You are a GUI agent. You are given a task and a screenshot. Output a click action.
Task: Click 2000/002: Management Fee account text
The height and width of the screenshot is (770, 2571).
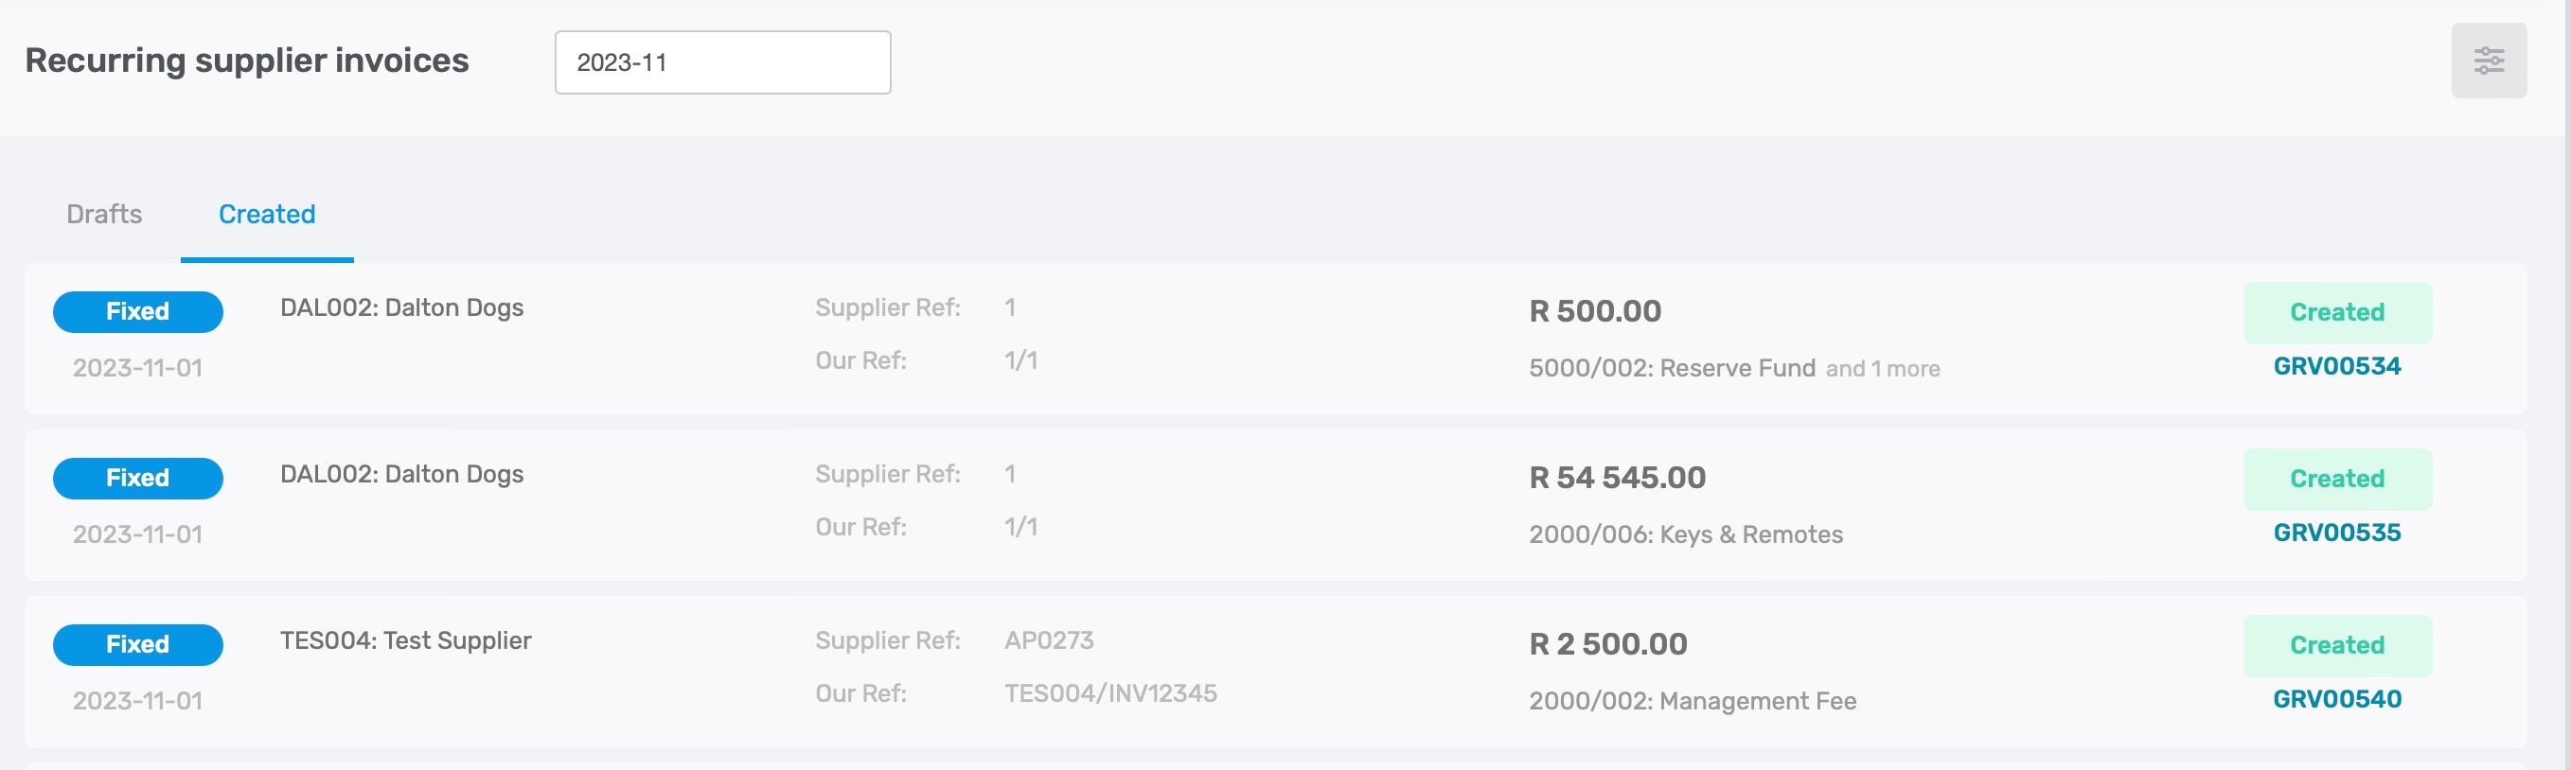point(1693,701)
